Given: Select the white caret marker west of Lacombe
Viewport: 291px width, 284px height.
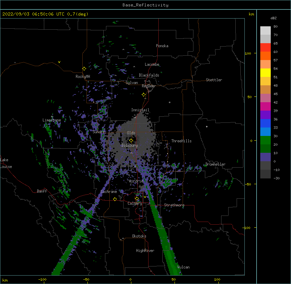Looking at the screenshot, I should point(134,67).
